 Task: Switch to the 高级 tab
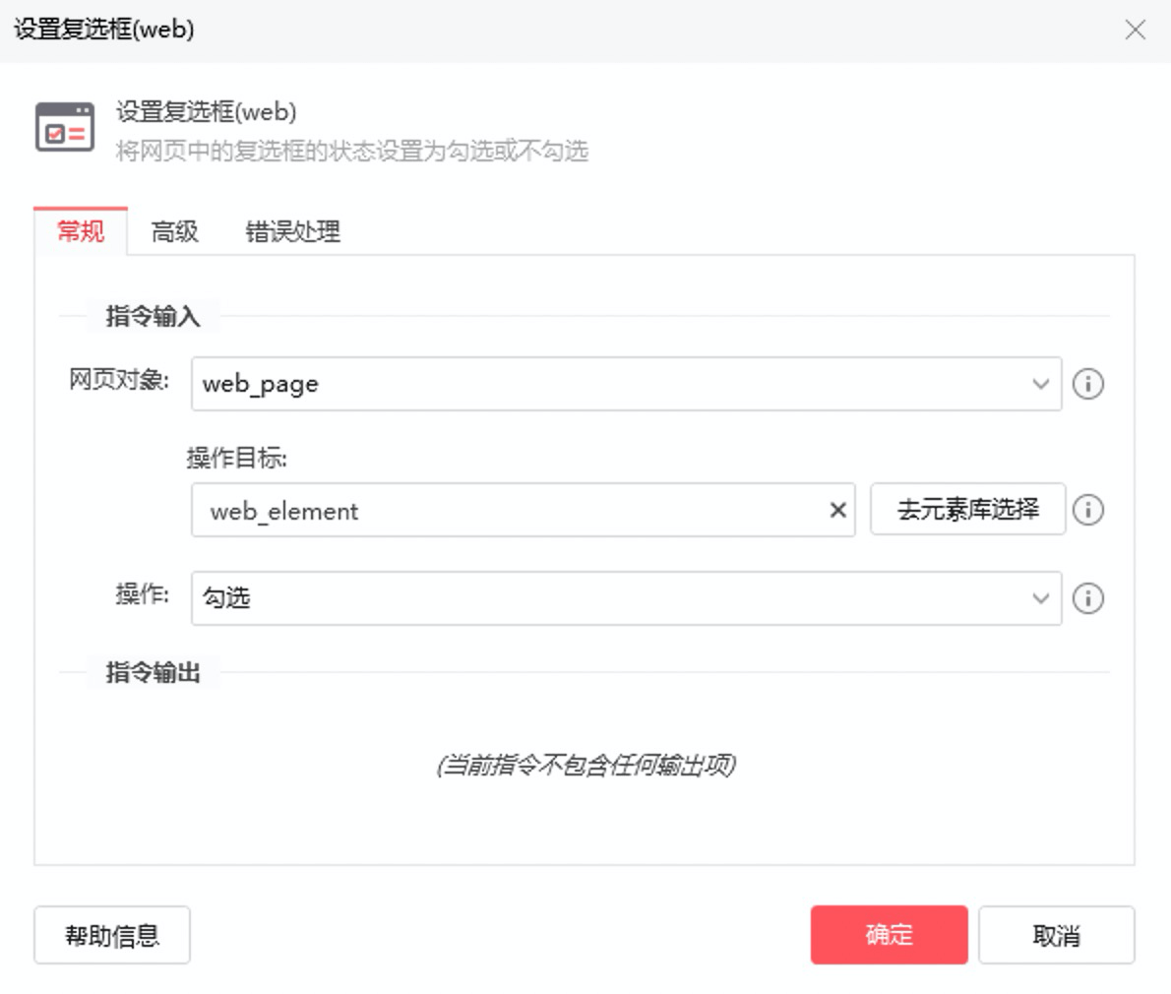pos(175,231)
